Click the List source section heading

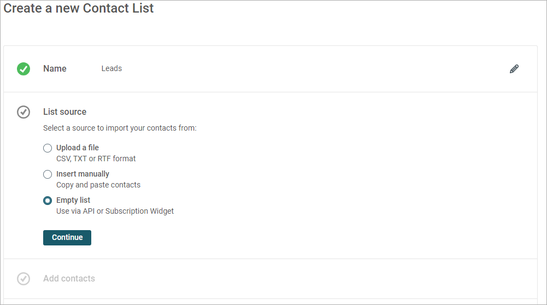[x=65, y=112]
